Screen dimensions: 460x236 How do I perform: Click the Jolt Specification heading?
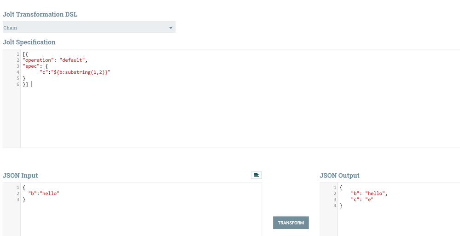(x=29, y=42)
